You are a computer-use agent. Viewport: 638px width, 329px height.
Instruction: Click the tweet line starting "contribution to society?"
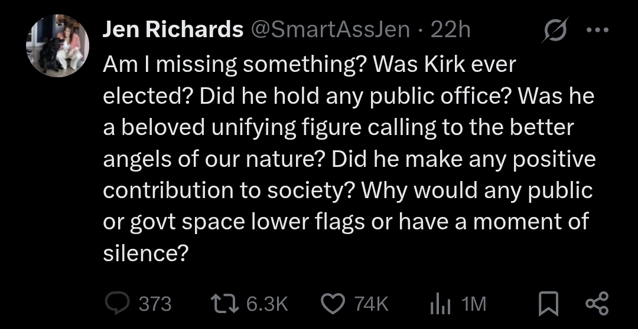[348, 190]
